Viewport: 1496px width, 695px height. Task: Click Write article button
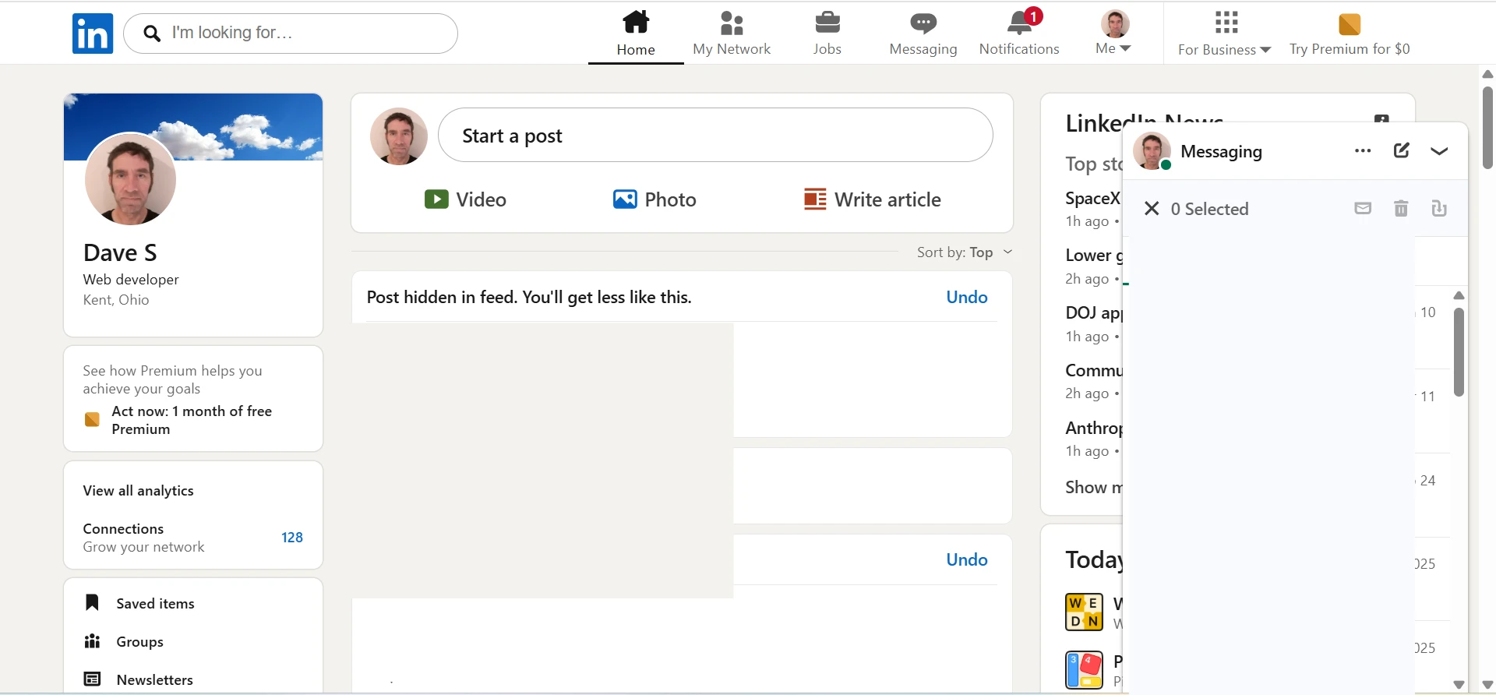(873, 199)
